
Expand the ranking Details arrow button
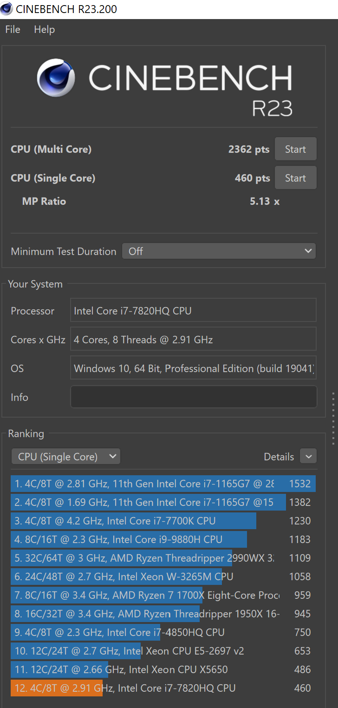click(x=308, y=456)
